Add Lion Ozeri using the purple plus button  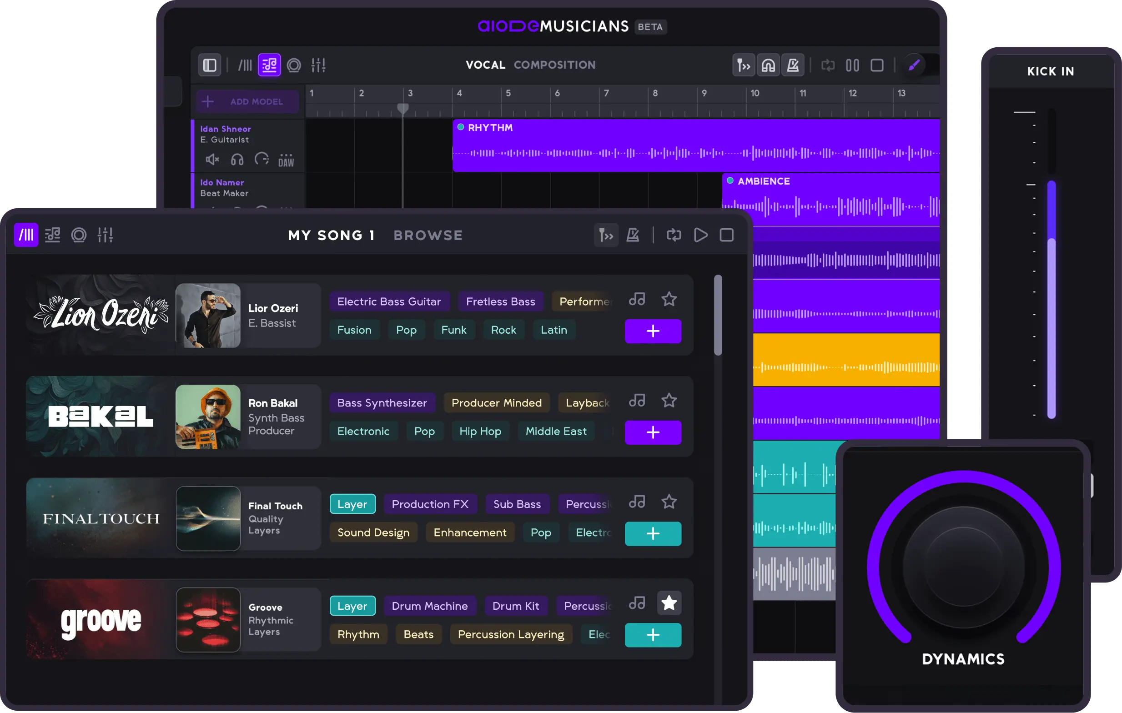pyautogui.click(x=653, y=331)
